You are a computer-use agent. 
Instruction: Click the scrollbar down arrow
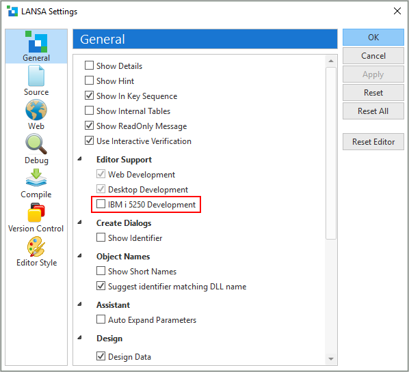click(331, 359)
